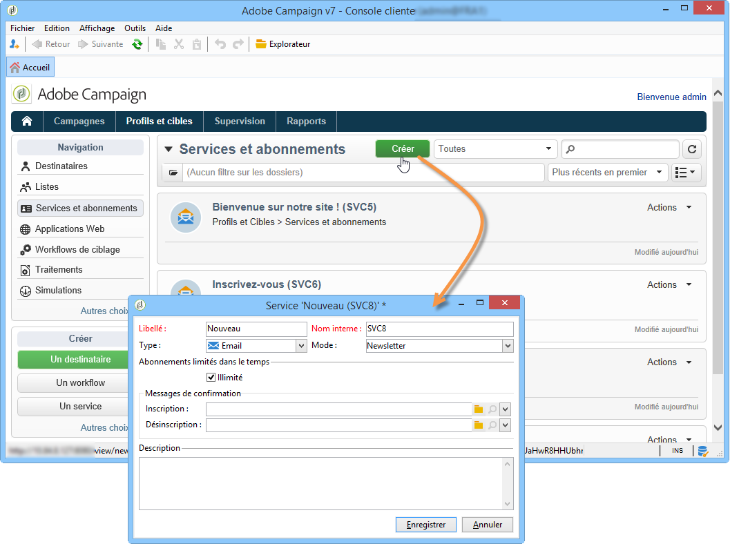Open the Explorateur folder button
Viewport: 739px width, 544px height.
click(282, 44)
